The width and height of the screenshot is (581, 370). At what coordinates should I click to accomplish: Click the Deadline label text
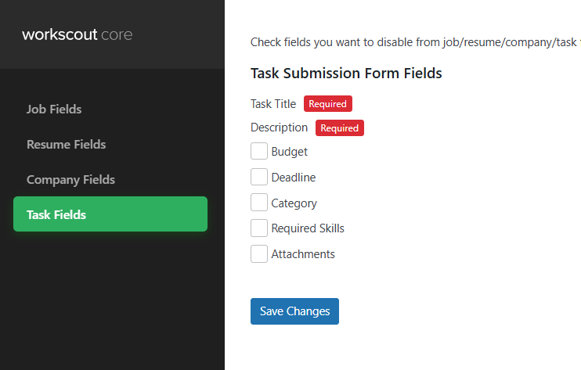(294, 178)
